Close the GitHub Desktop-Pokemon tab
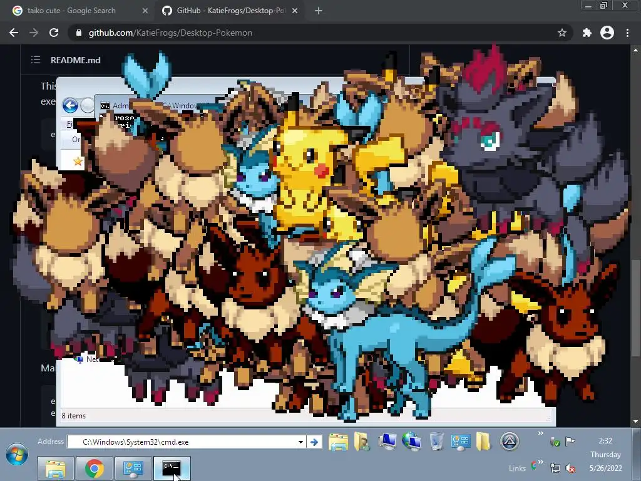The image size is (641, 481). pyautogui.click(x=295, y=11)
